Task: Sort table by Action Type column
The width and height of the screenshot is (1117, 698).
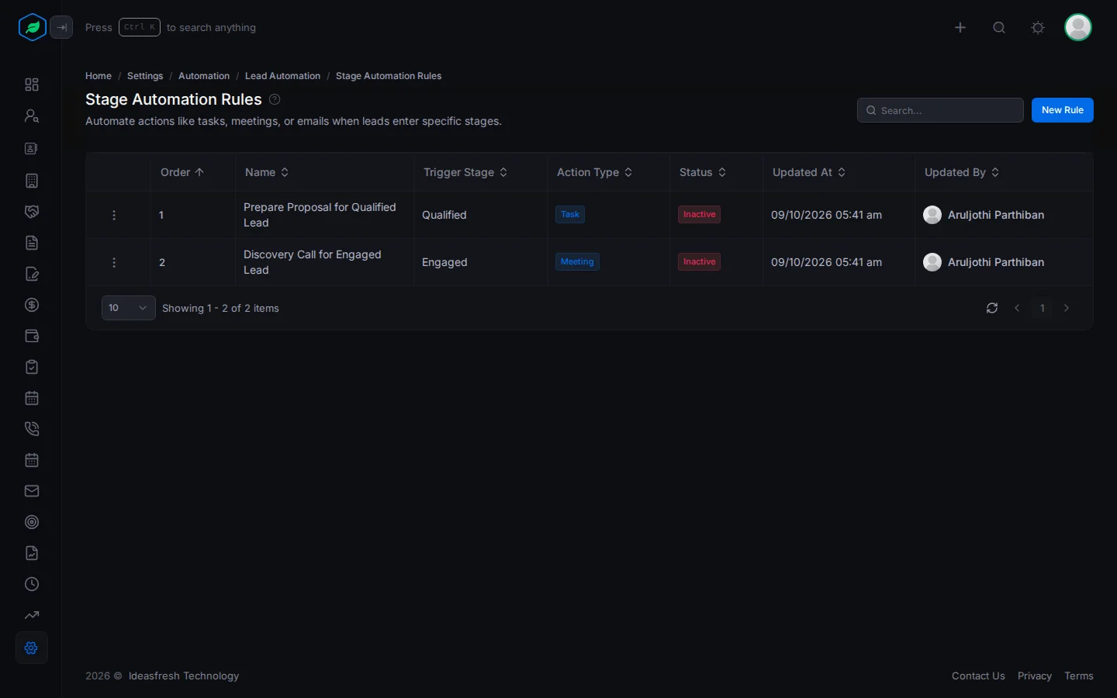Action: [595, 172]
